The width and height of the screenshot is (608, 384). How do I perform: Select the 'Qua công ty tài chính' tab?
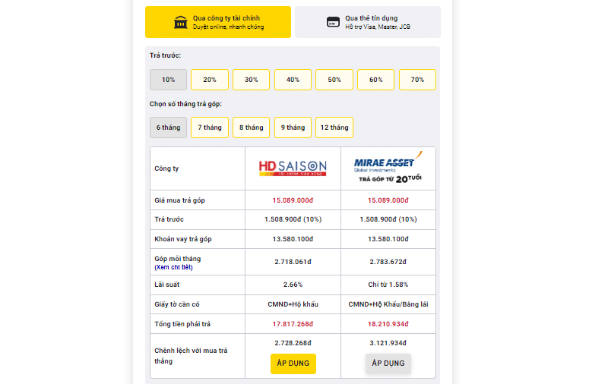click(218, 22)
